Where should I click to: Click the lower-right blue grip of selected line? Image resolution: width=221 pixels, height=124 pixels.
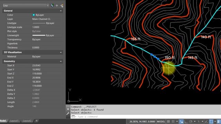coord(158,59)
